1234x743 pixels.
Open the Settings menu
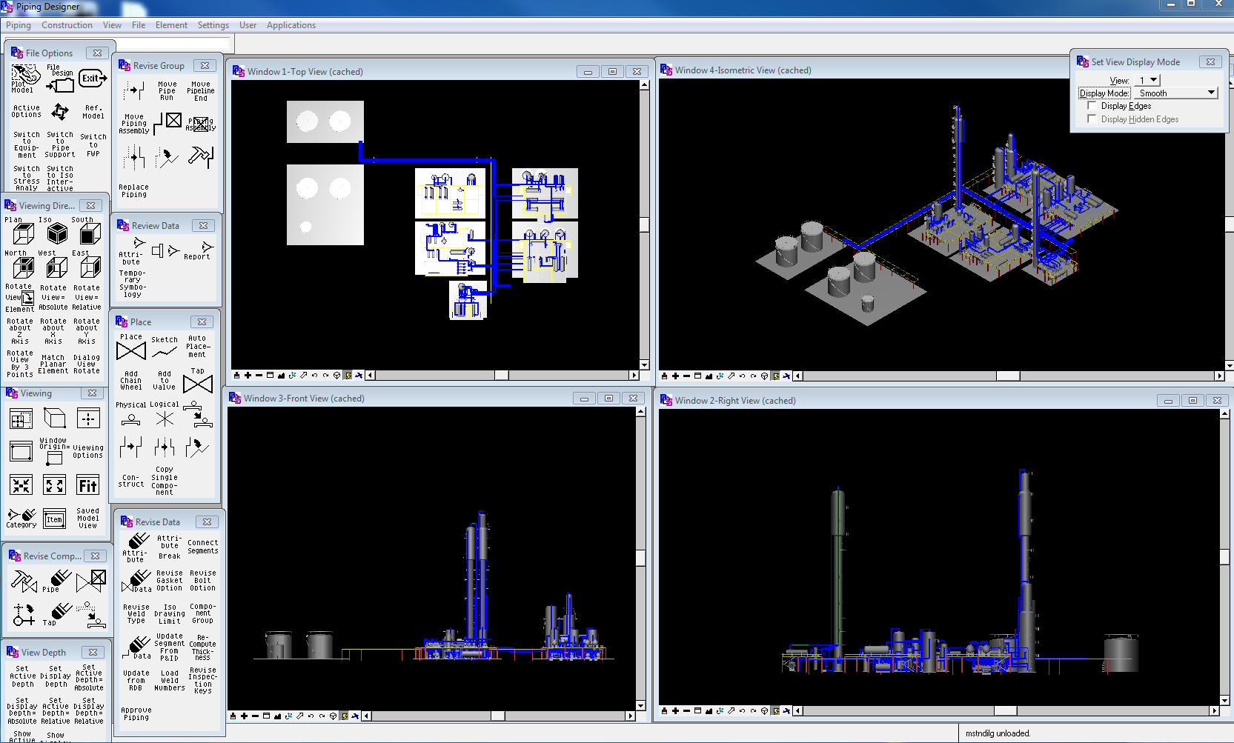click(213, 25)
